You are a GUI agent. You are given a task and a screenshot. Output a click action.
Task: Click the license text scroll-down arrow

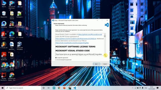point(105,55)
